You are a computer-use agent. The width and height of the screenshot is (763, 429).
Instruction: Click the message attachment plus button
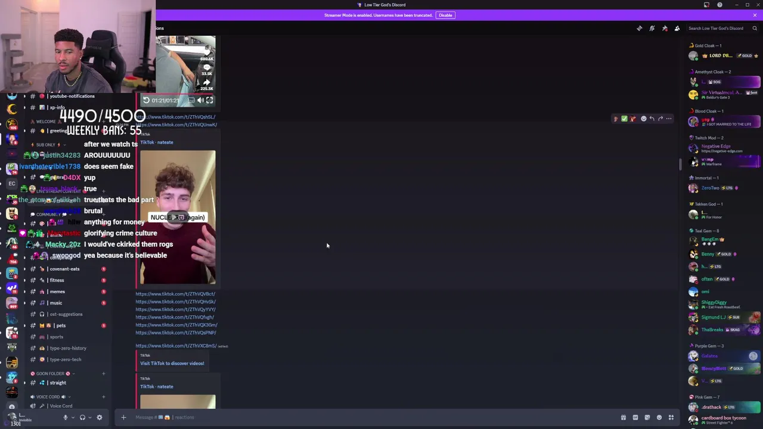[123, 417]
